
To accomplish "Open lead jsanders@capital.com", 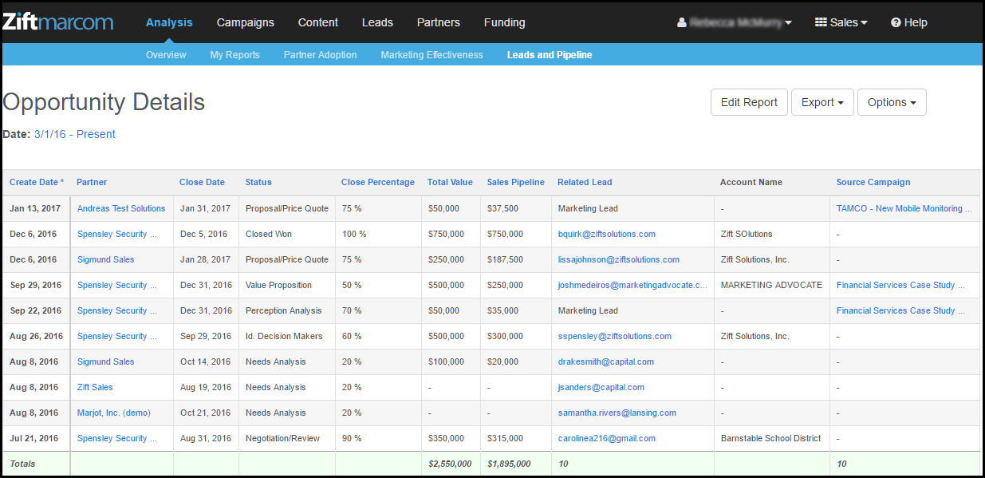I will tap(601, 387).
